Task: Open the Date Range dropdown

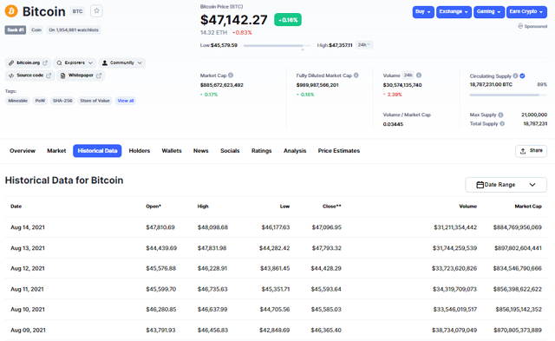Action: (506, 185)
